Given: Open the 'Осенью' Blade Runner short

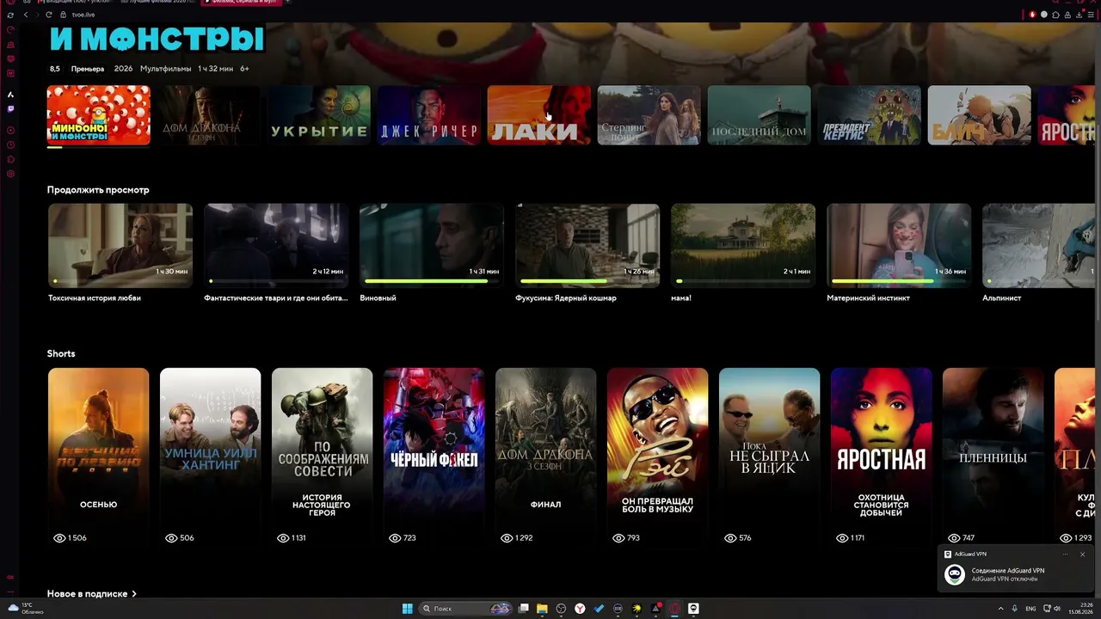Looking at the screenshot, I should 98,458.
